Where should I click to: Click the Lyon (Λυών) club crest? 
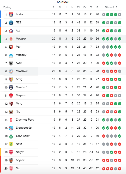point(11,14)
